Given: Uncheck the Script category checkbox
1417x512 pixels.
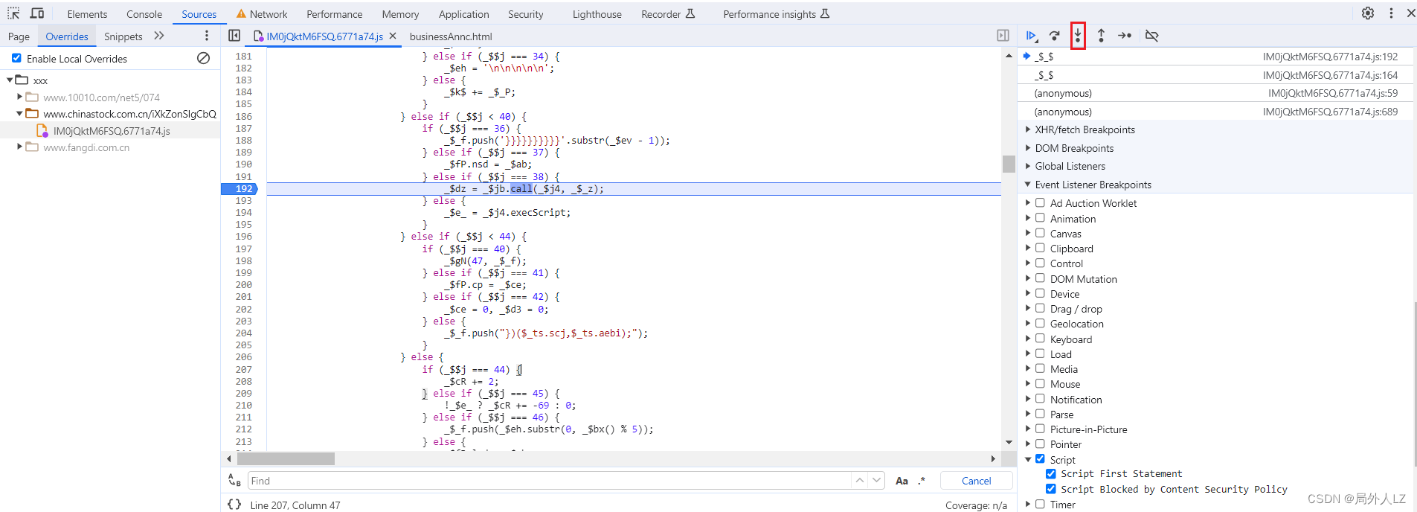Looking at the screenshot, I should 1040,459.
